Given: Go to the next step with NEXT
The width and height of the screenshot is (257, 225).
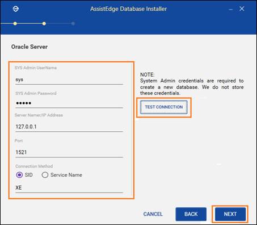Looking at the screenshot, I should tap(230, 214).
